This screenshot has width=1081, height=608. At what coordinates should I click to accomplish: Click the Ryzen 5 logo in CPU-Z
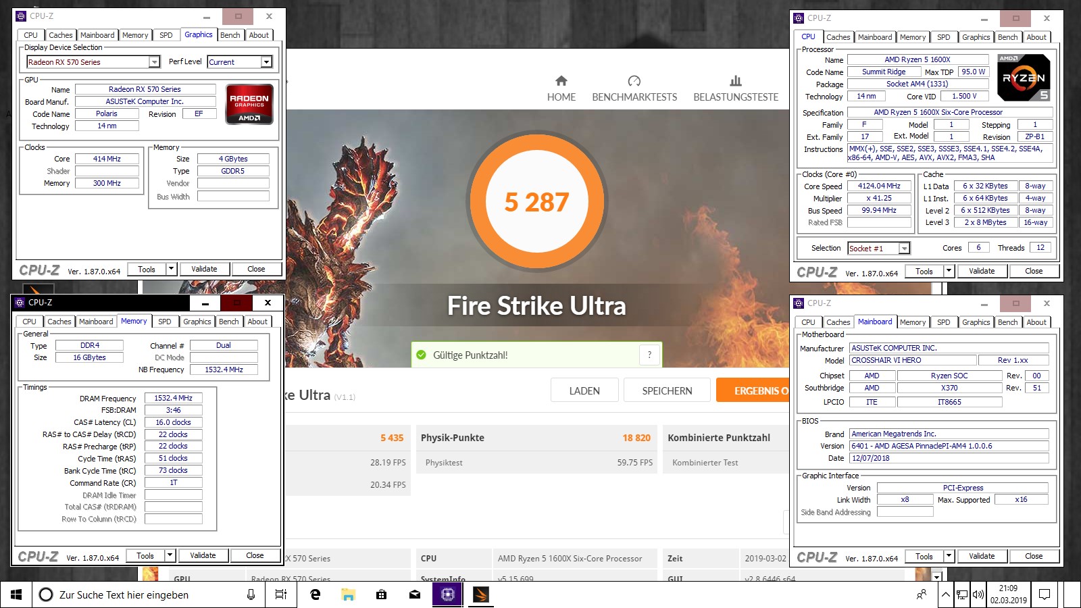click(x=1024, y=77)
